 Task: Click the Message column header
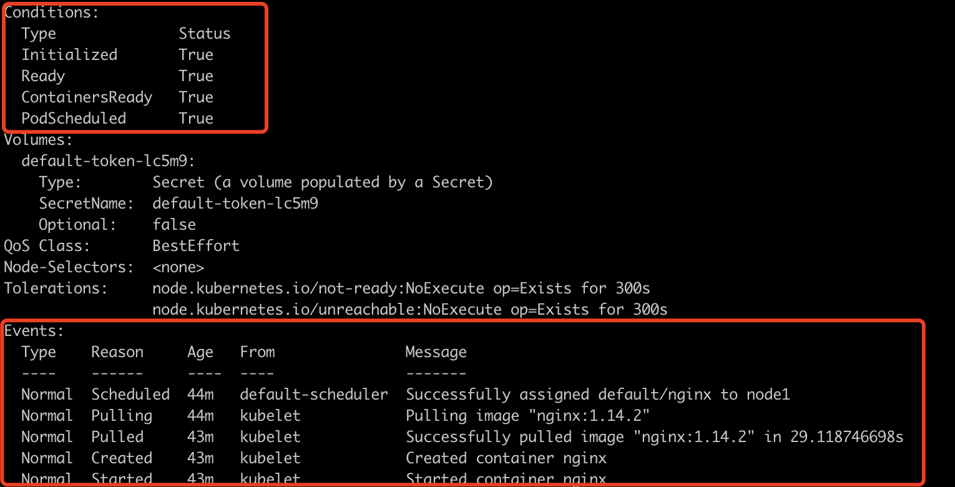pyautogui.click(x=436, y=352)
